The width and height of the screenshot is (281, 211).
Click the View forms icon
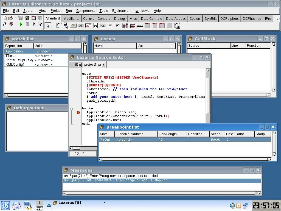[11, 24]
